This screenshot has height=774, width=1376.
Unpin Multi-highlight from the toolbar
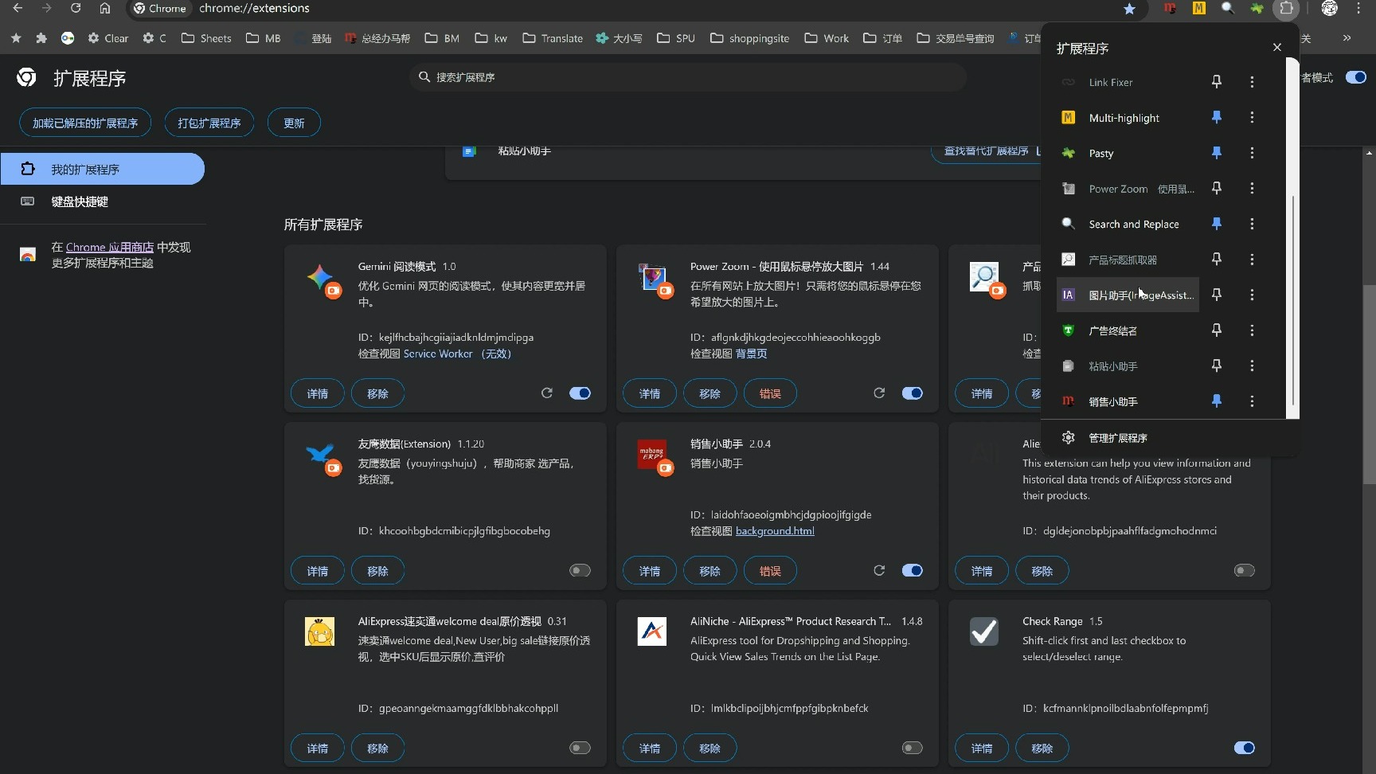tap(1216, 117)
